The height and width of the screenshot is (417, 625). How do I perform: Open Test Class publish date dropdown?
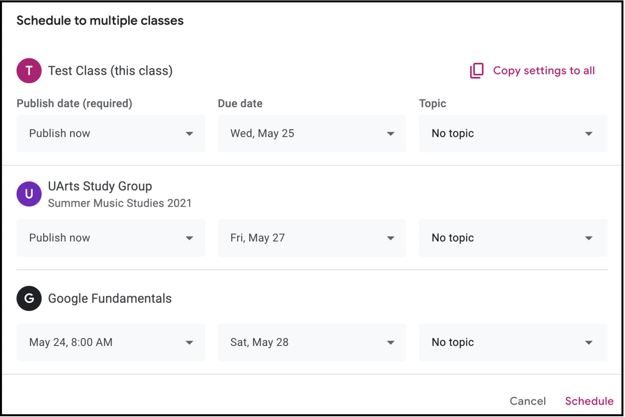tap(110, 134)
